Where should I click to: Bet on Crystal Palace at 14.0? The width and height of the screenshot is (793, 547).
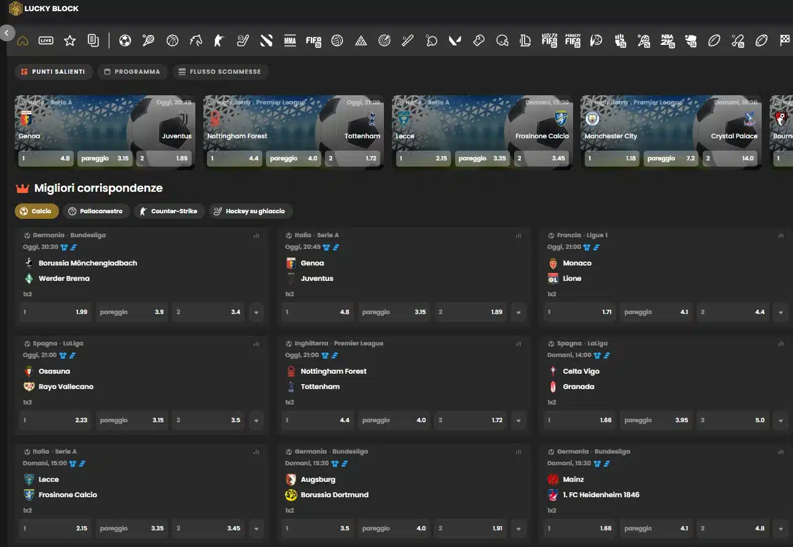(x=730, y=159)
